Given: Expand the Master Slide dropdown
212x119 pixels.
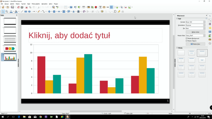Looking at the screenshot, I should [195, 36].
